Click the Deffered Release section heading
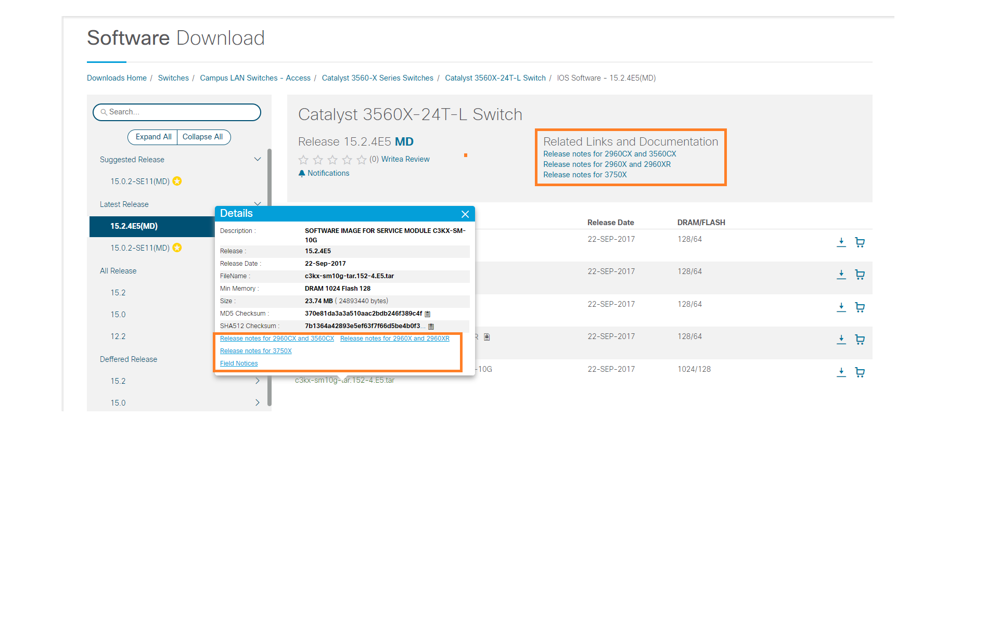 (x=129, y=359)
